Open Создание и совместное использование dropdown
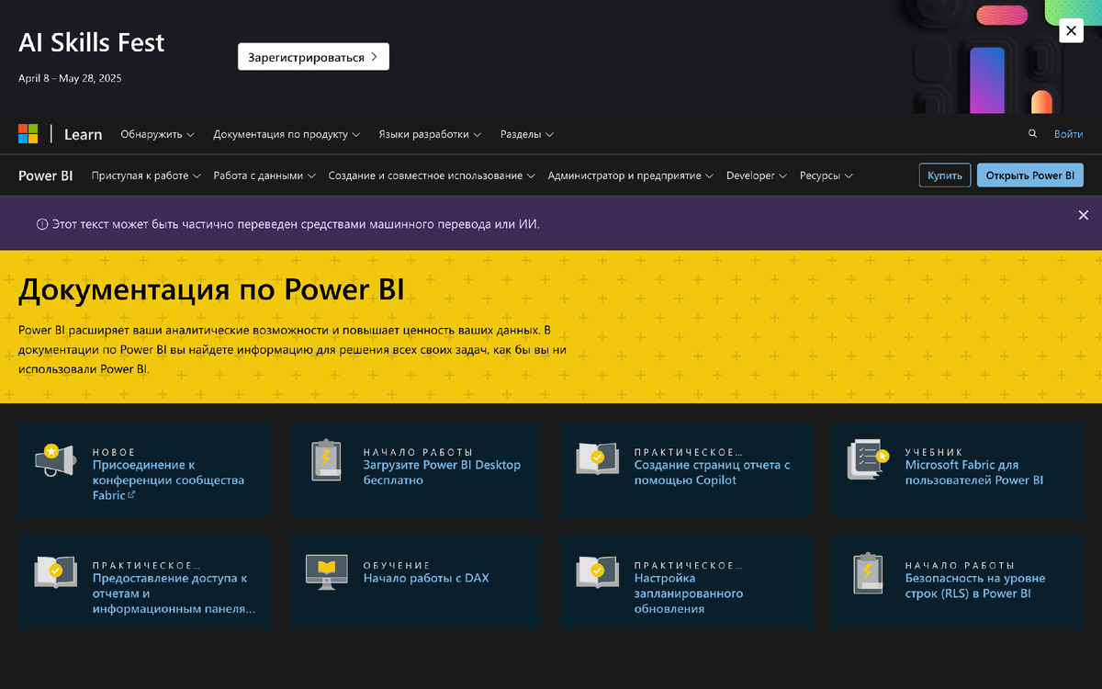The image size is (1102, 689). coord(432,175)
